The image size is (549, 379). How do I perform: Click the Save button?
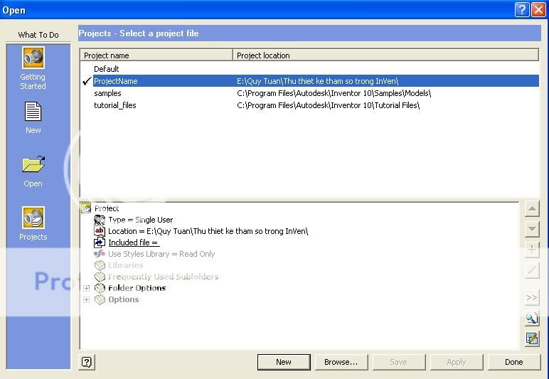pos(399,362)
